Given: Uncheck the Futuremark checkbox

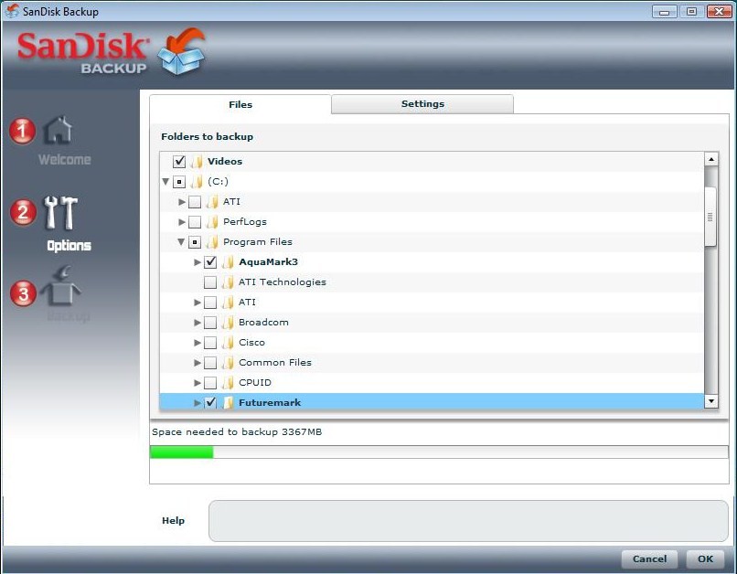Looking at the screenshot, I should coord(210,402).
